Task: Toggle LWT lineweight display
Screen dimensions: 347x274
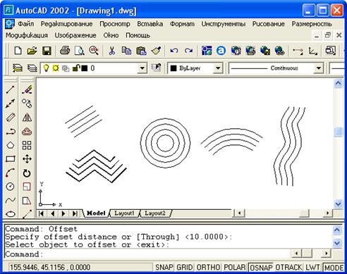Action: click(x=312, y=268)
